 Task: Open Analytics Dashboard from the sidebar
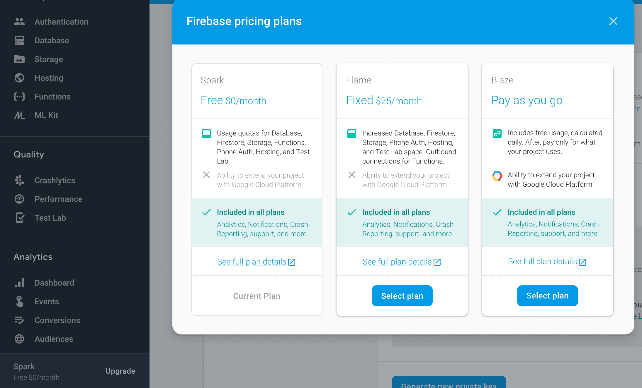[54, 283]
